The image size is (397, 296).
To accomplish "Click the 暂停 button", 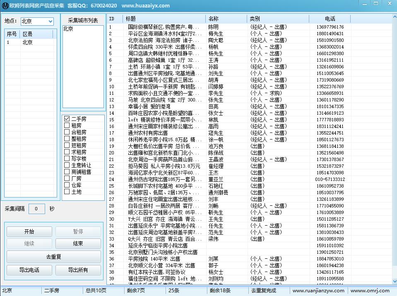I will pyautogui.click(x=78, y=231).
